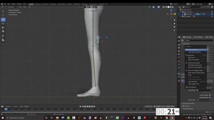Viewport: 214px width, 120px height.
Task: Switch to wireframe viewport shading
Action: [x=167, y=7]
